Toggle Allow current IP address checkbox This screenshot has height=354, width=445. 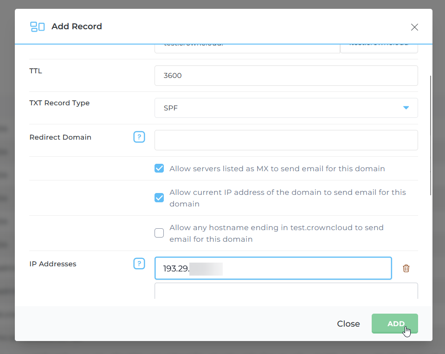click(x=159, y=198)
